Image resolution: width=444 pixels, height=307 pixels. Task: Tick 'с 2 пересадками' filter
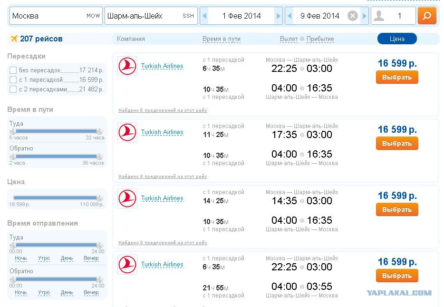point(13,89)
